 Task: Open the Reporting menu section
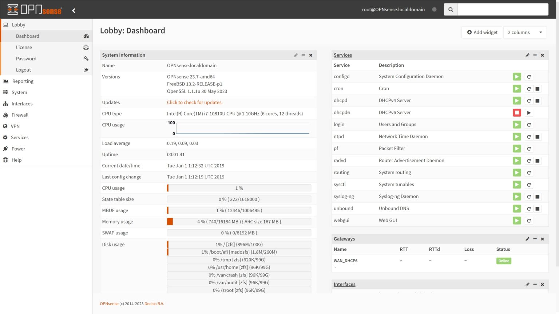click(x=23, y=81)
